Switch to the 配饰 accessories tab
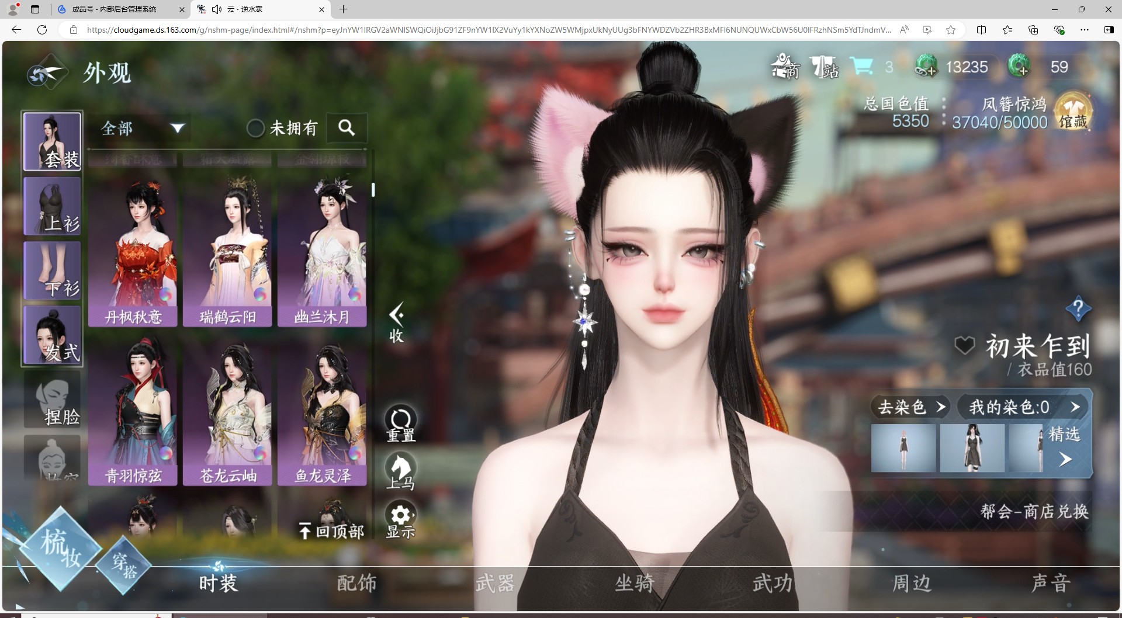 pyautogui.click(x=356, y=582)
